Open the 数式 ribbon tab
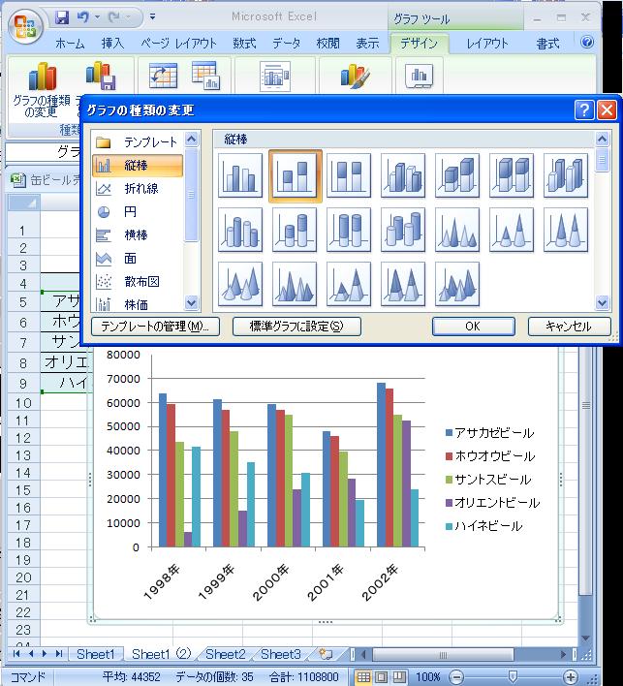 click(x=244, y=43)
